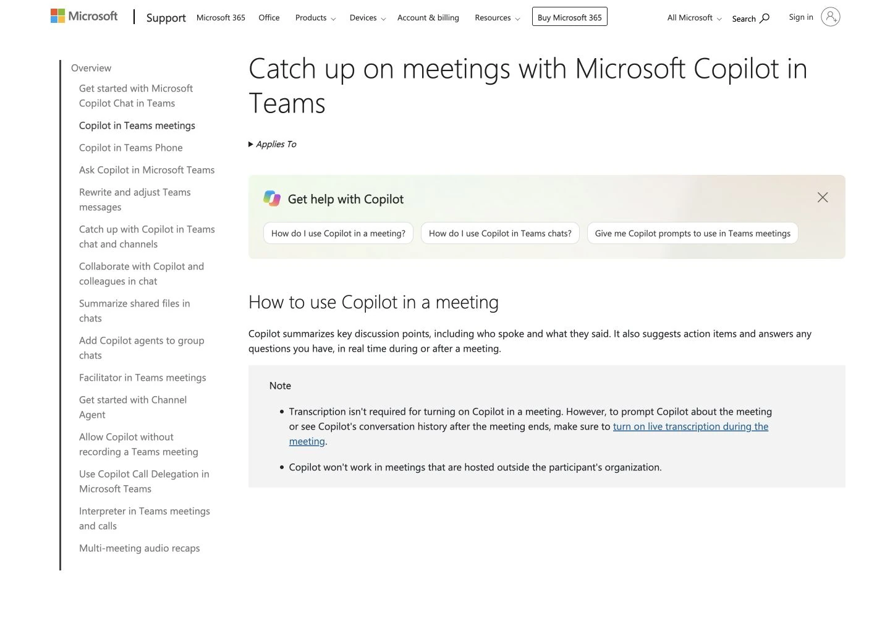Click the Microsoft logo
Viewport: 890px width, 618px height.
(84, 16)
